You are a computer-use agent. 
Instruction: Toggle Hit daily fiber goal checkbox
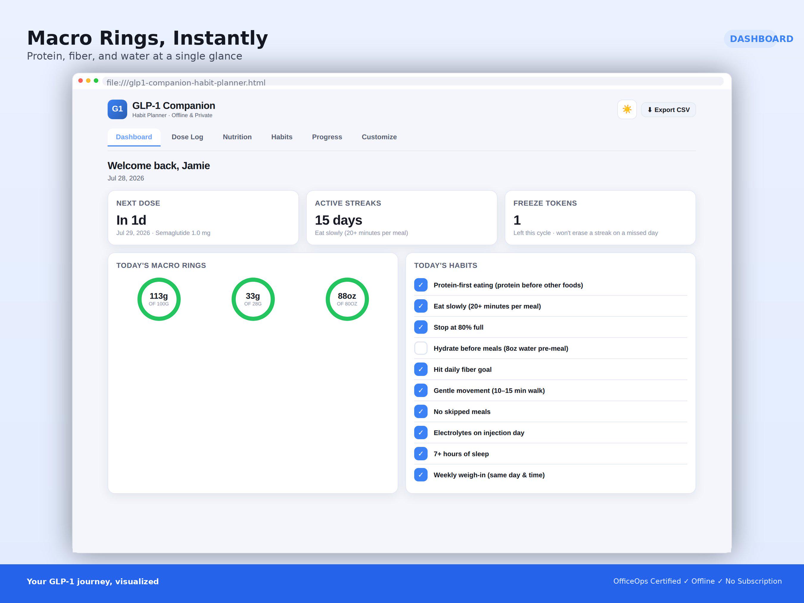(x=420, y=369)
